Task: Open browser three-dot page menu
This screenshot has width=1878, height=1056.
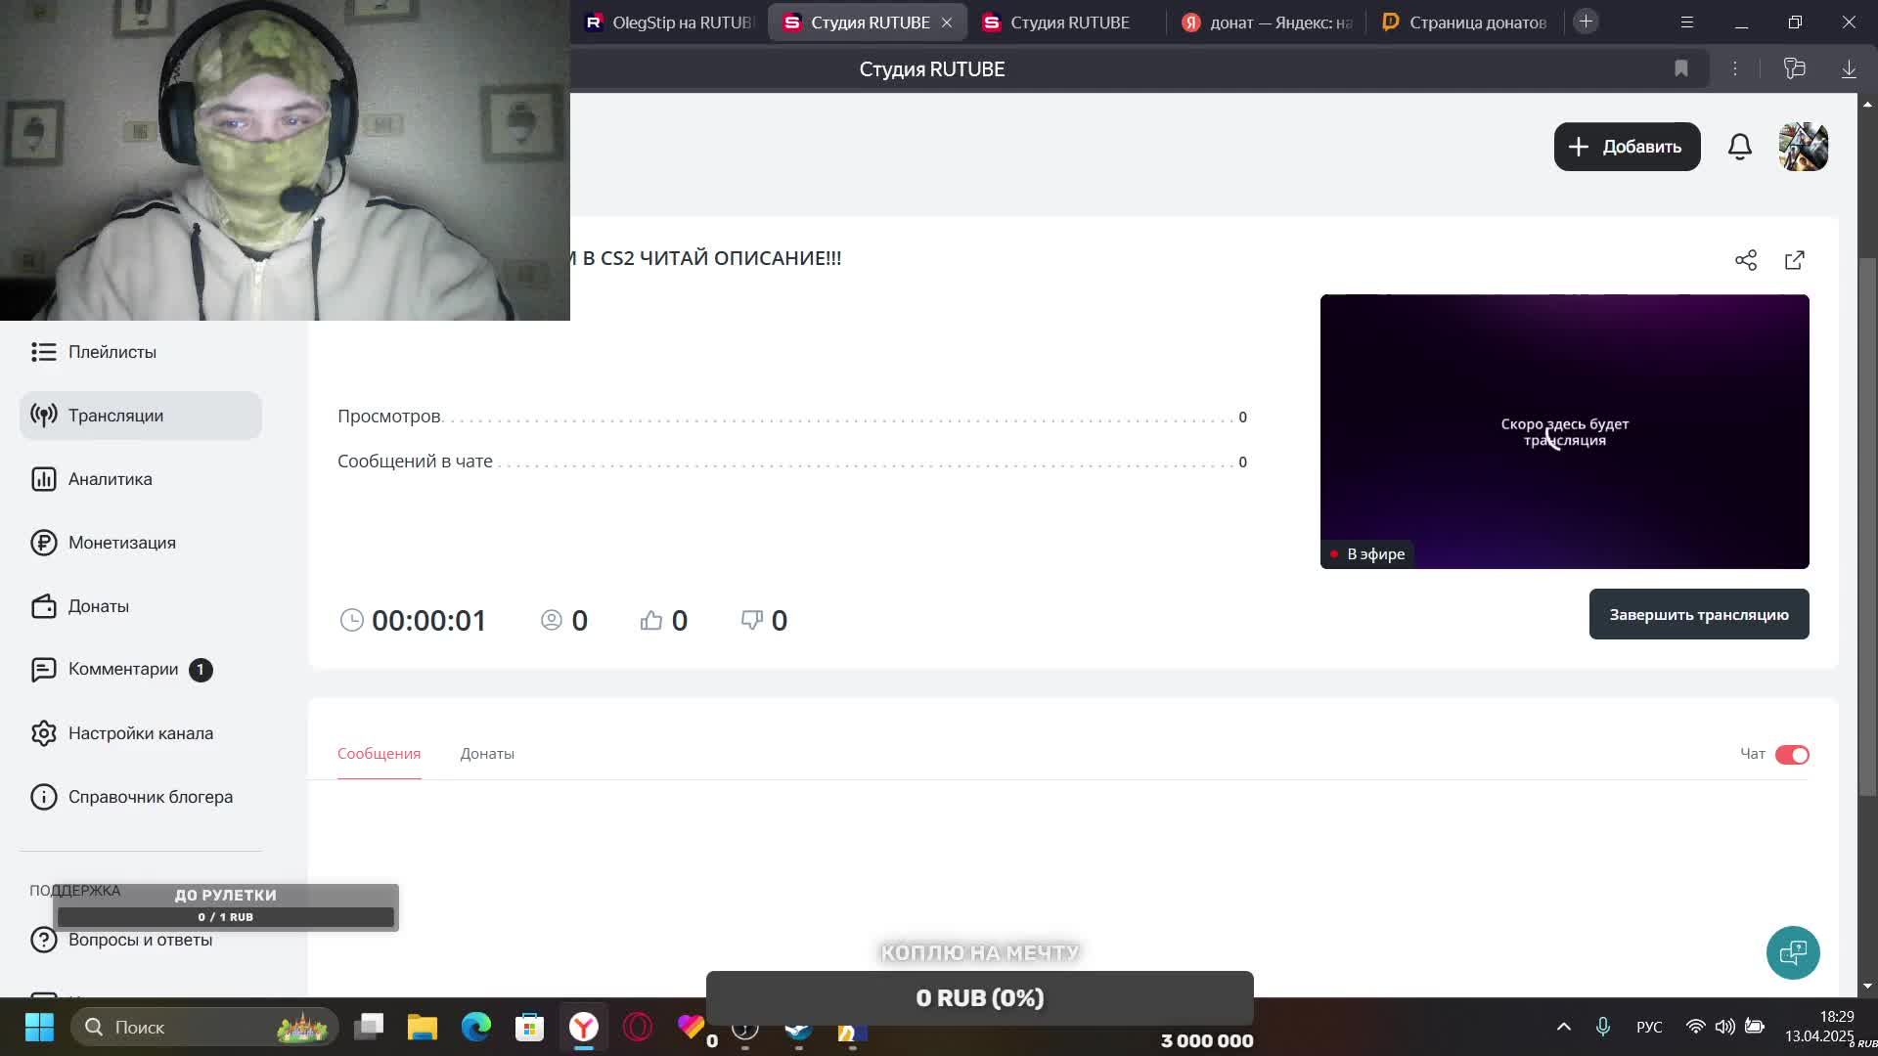Action: pos(1734,68)
